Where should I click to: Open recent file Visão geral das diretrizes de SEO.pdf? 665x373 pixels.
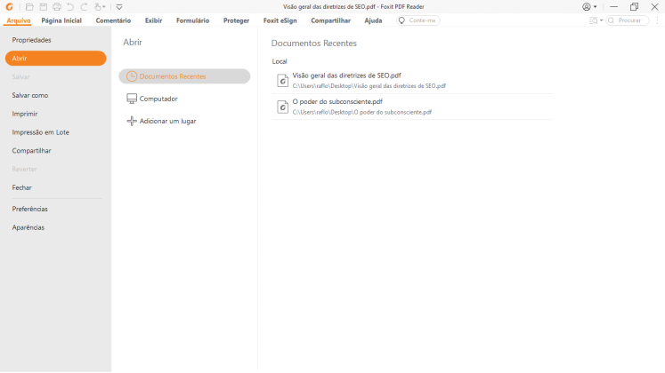[412, 80]
